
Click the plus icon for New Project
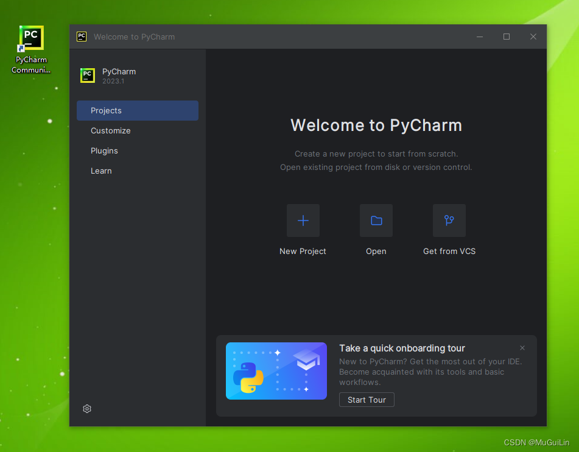click(x=303, y=221)
